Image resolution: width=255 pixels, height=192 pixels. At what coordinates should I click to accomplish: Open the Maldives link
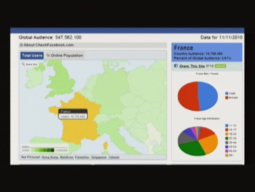click(x=67, y=157)
